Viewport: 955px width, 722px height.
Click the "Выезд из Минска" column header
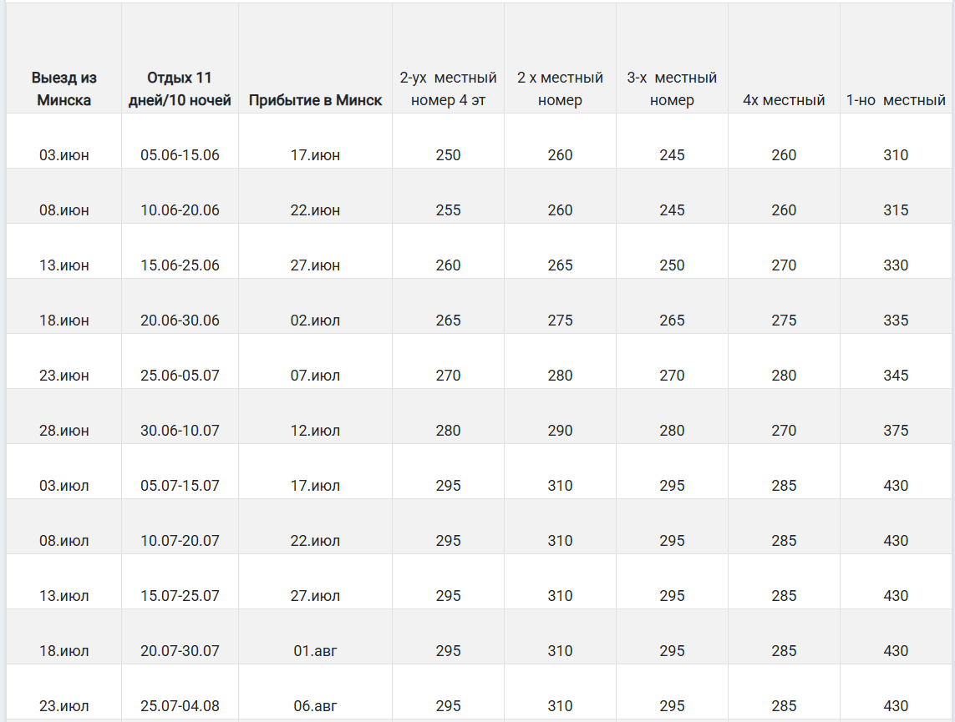(64, 89)
